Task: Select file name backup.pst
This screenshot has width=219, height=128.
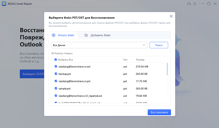Action: tap(65, 74)
